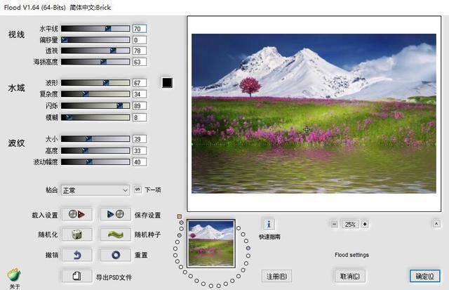Screen dimensions: 449x290
Task: Click the 水平线 horizon value field
Action: point(140,29)
